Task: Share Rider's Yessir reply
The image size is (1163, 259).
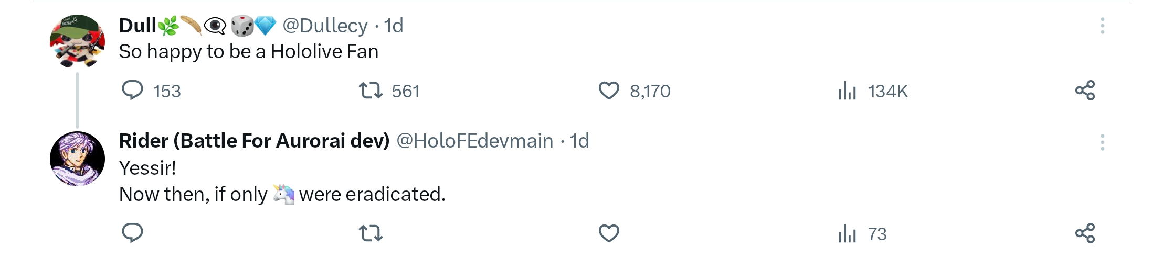Action: (x=1085, y=233)
